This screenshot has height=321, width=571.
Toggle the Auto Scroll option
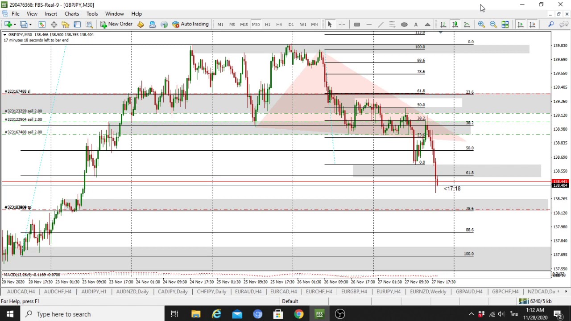521,25
